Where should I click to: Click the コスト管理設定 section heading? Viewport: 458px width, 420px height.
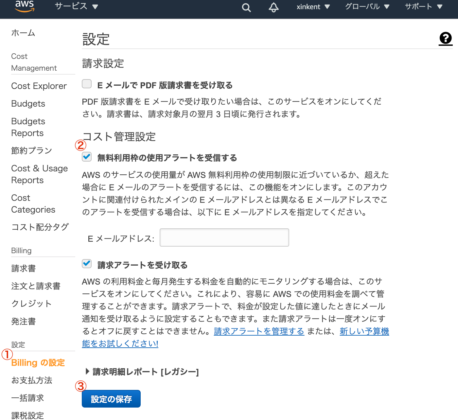[119, 136]
